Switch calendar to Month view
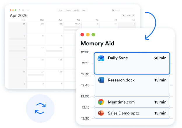The height and width of the screenshot is (128, 182). (76, 10)
